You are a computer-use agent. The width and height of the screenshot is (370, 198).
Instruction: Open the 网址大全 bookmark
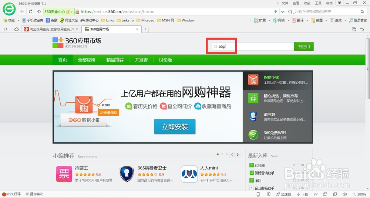69,20
